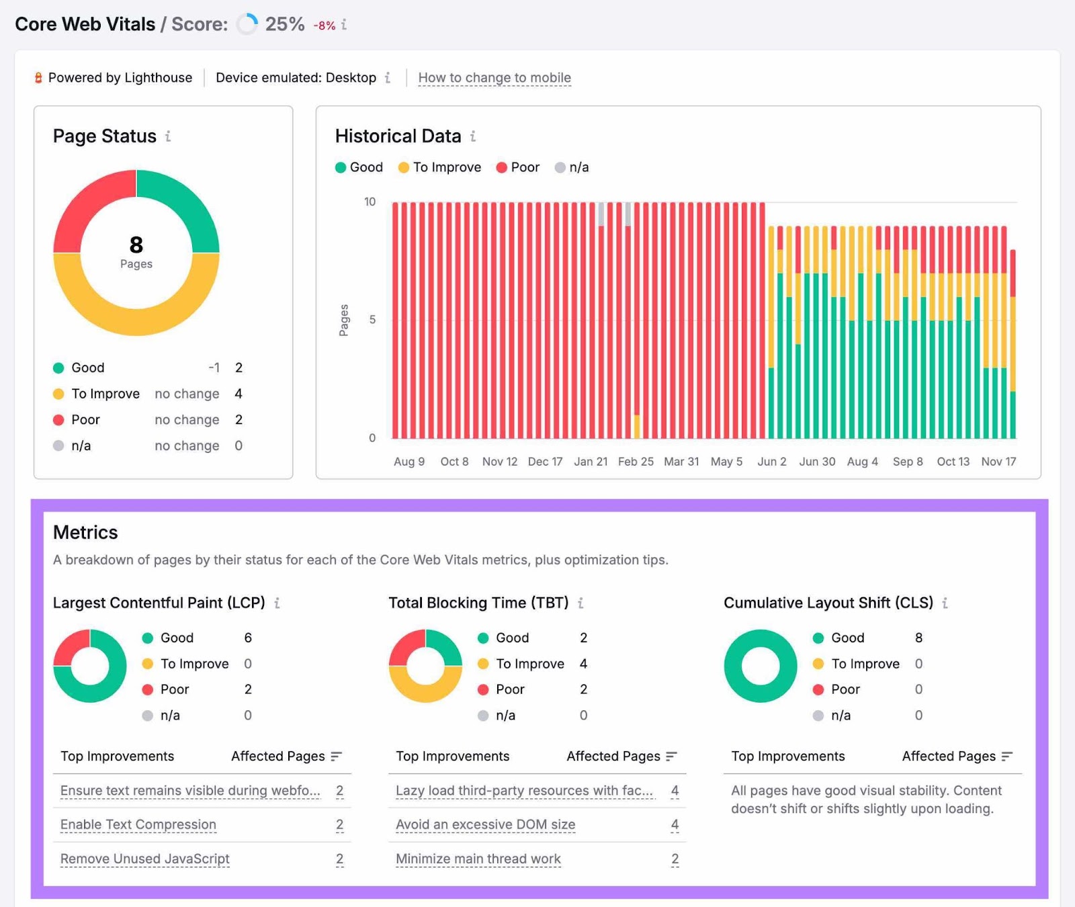Toggle Poor series in Historical Data legend
The height and width of the screenshot is (907, 1075).
coord(518,167)
